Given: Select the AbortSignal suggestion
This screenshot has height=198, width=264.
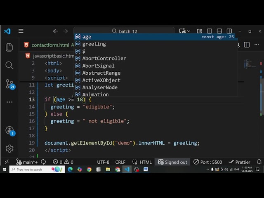Looking at the screenshot, I should (x=156, y=66).
